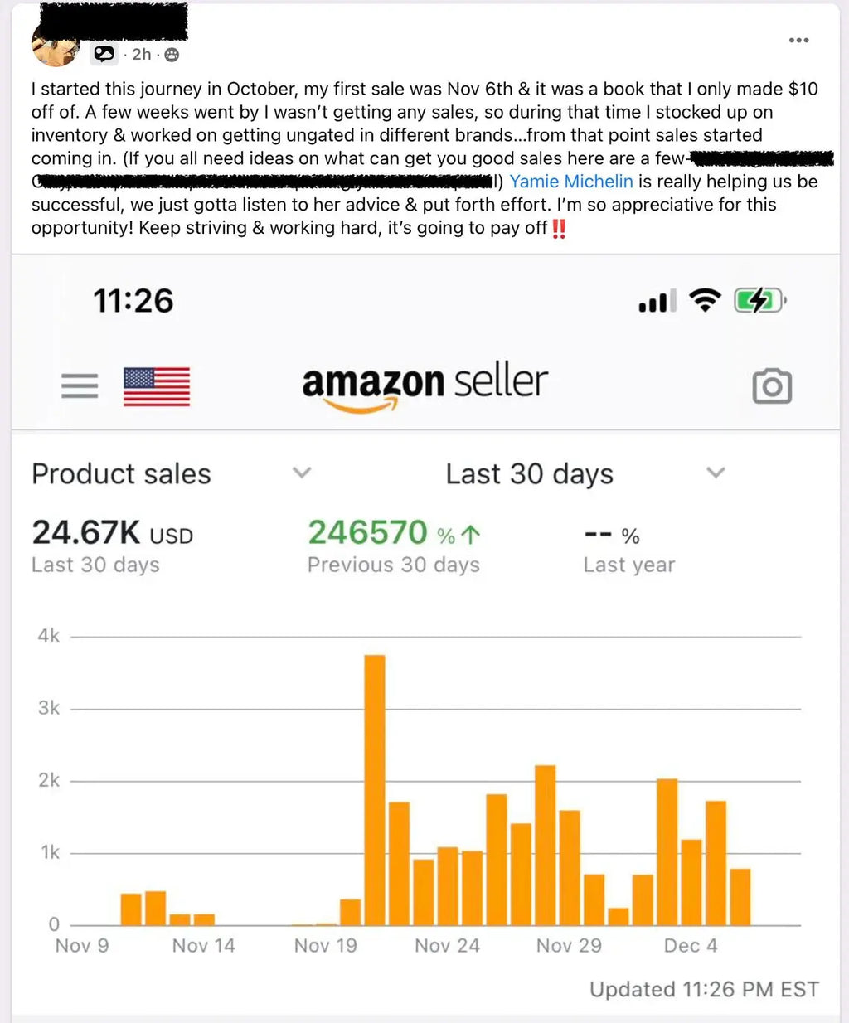849x1023 pixels.
Task: Tap the Amazon Seller logo
Action: [424, 383]
